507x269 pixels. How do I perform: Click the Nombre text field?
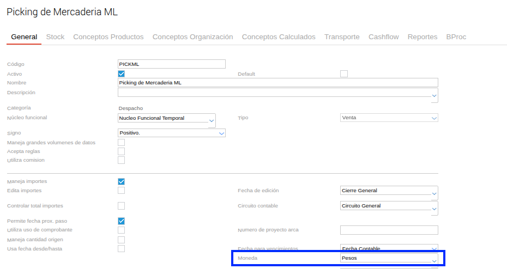(277, 83)
